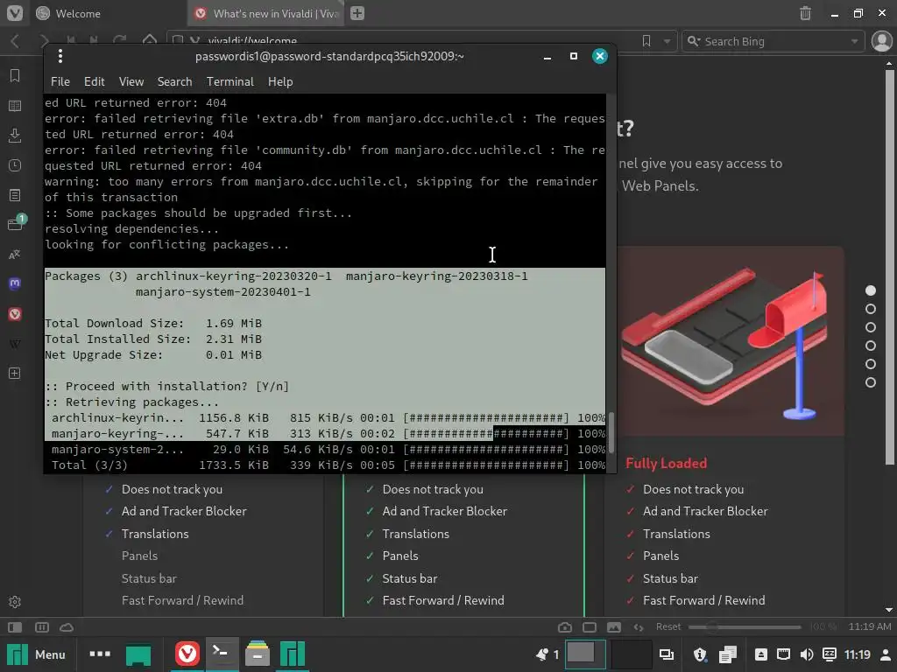Select the sixth welcome page dot
This screenshot has height=672, width=897.
pyautogui.click(x=871, y=382)
